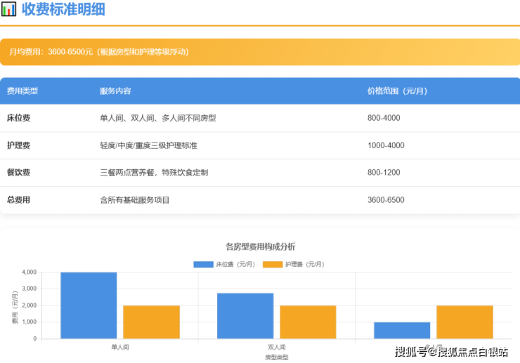
Task: Click the 单人间 x-axis label
Action: click(119, 347)
